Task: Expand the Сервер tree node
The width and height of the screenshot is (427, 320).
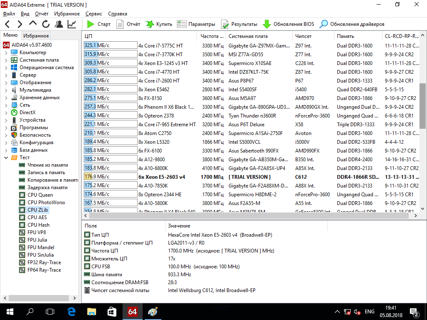Action: point(6,75)
